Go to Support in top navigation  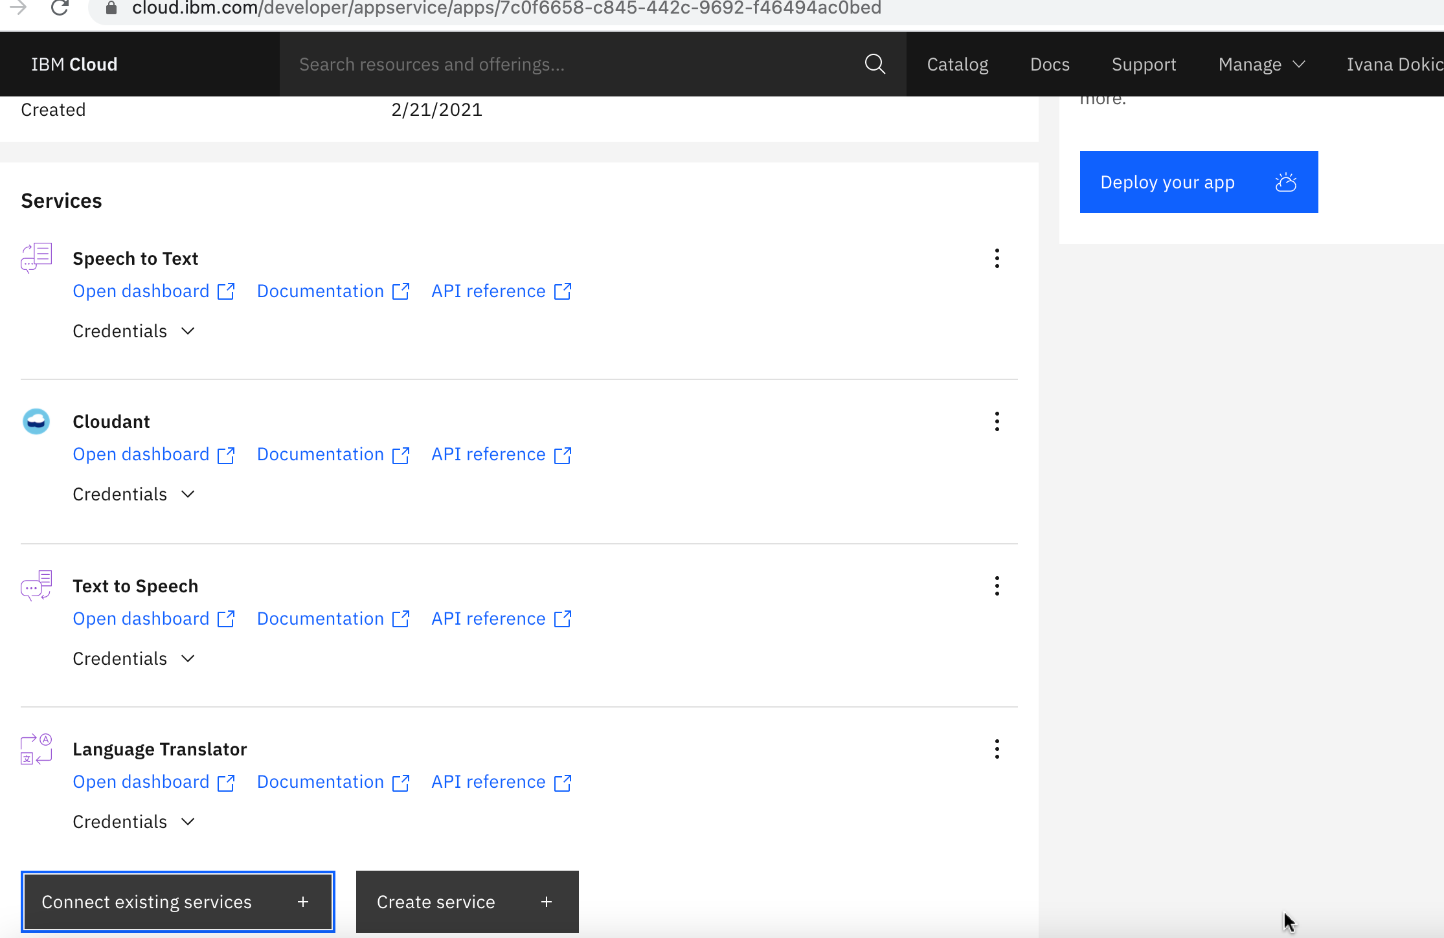point(1144,64)
